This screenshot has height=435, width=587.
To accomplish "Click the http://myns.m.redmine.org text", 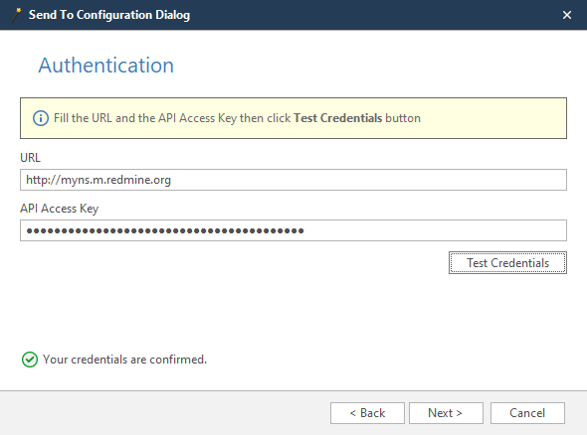I will point(98,180).
